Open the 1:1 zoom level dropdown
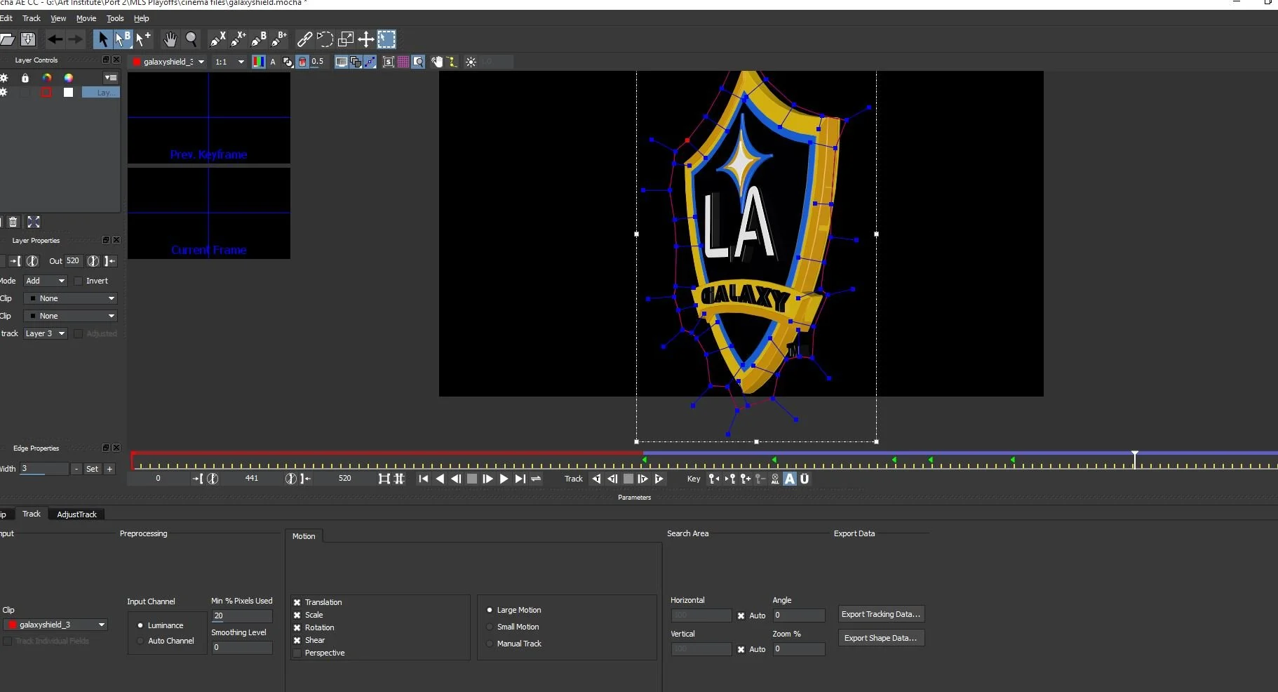This screenshot has height=692, width=1278. point(229,62)
